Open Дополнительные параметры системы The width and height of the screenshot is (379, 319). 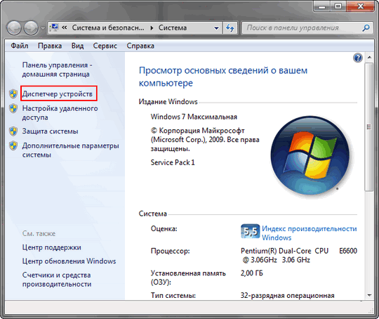click(x=71, y=150)
